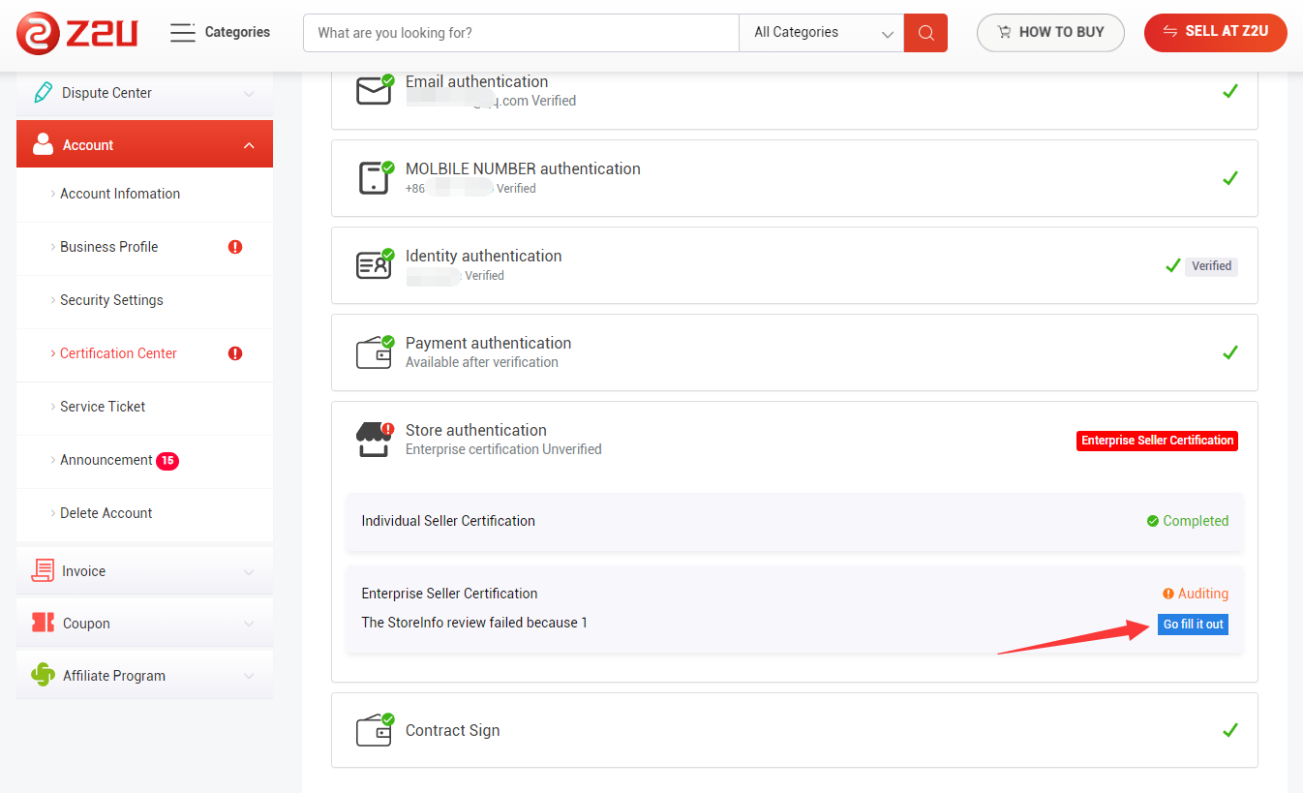Click the Contract Sign wallet icon

(x=374, y=730)
